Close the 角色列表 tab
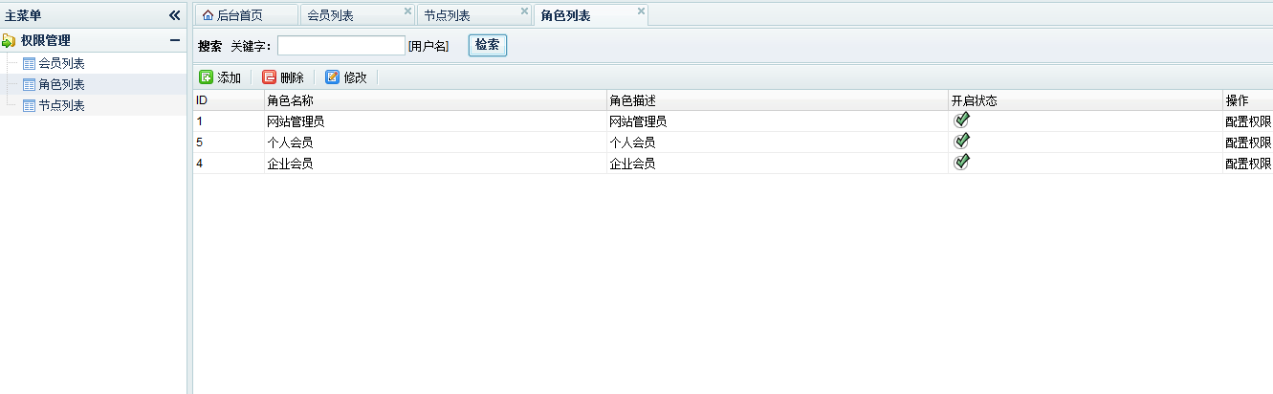 641,11
